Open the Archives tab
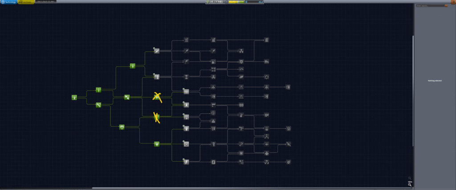 point(26,2)
